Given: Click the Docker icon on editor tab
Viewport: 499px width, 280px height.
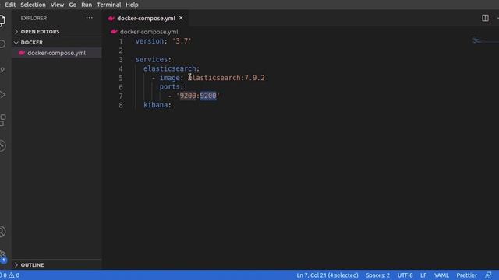Looking at the screenshot, I should click(x=111, y=19).
